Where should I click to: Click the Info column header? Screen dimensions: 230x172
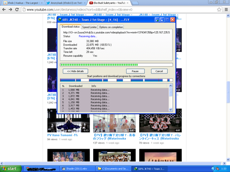coord(128,86)
